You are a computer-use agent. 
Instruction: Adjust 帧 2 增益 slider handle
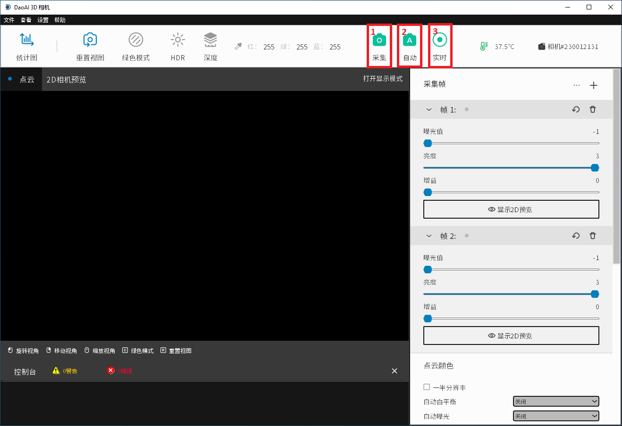[x=428, y=319]
